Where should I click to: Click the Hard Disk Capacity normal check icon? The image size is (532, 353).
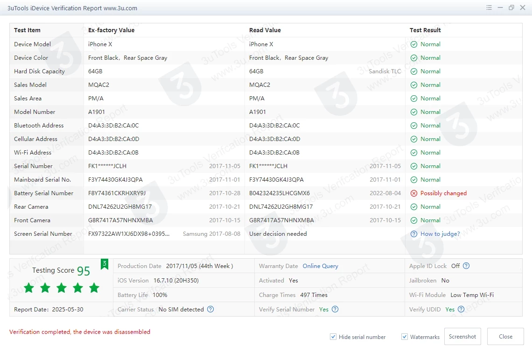(414, 71)
